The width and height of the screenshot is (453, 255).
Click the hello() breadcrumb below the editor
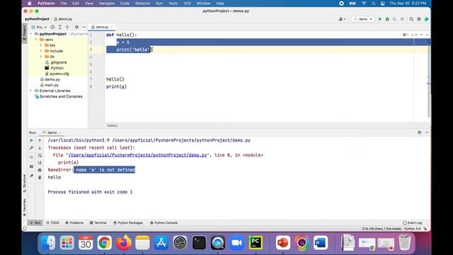pos(113,125)
